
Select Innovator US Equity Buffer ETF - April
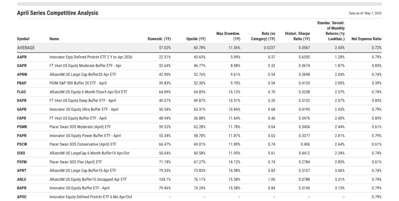click(79, 188)
